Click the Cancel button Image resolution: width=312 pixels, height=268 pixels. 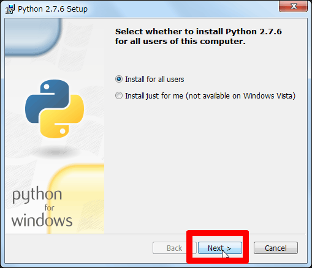point(276,248)
